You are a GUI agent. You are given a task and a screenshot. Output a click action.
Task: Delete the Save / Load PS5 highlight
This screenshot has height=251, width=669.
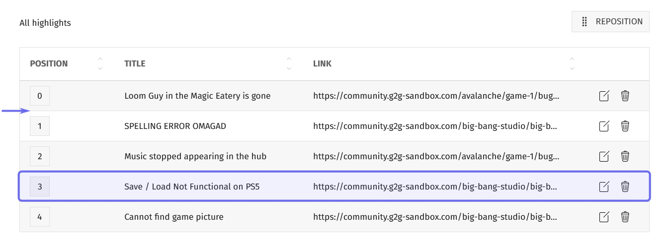pyautogui.click(x=625, y=187)
